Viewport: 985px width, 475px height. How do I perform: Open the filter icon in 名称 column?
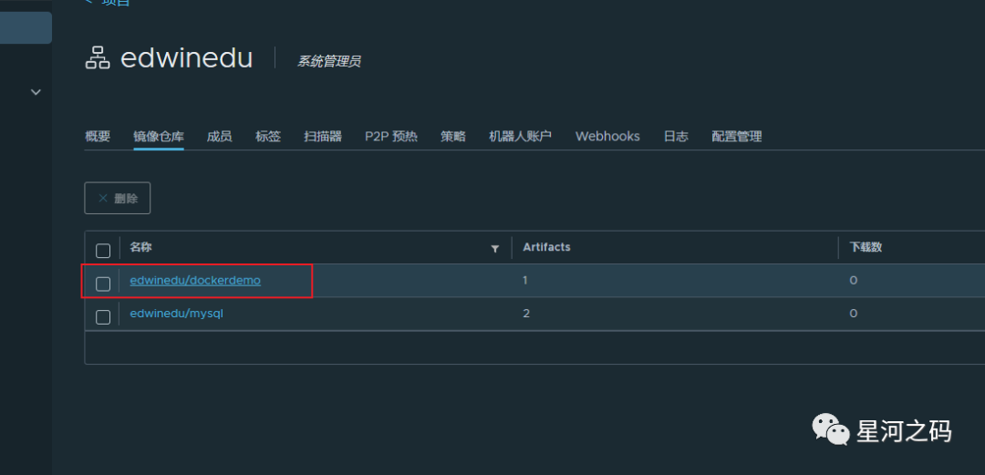tap(495, 248)
